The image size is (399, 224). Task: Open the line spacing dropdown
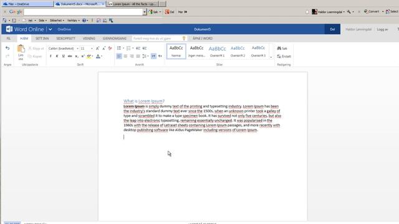click(x=145, y=56)
